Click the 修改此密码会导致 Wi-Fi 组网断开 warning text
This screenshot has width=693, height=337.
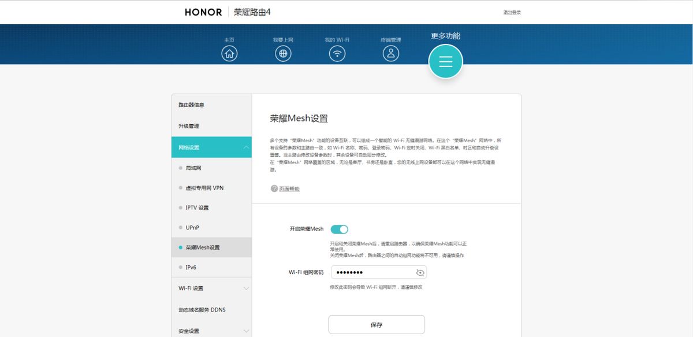pos(376,287)
